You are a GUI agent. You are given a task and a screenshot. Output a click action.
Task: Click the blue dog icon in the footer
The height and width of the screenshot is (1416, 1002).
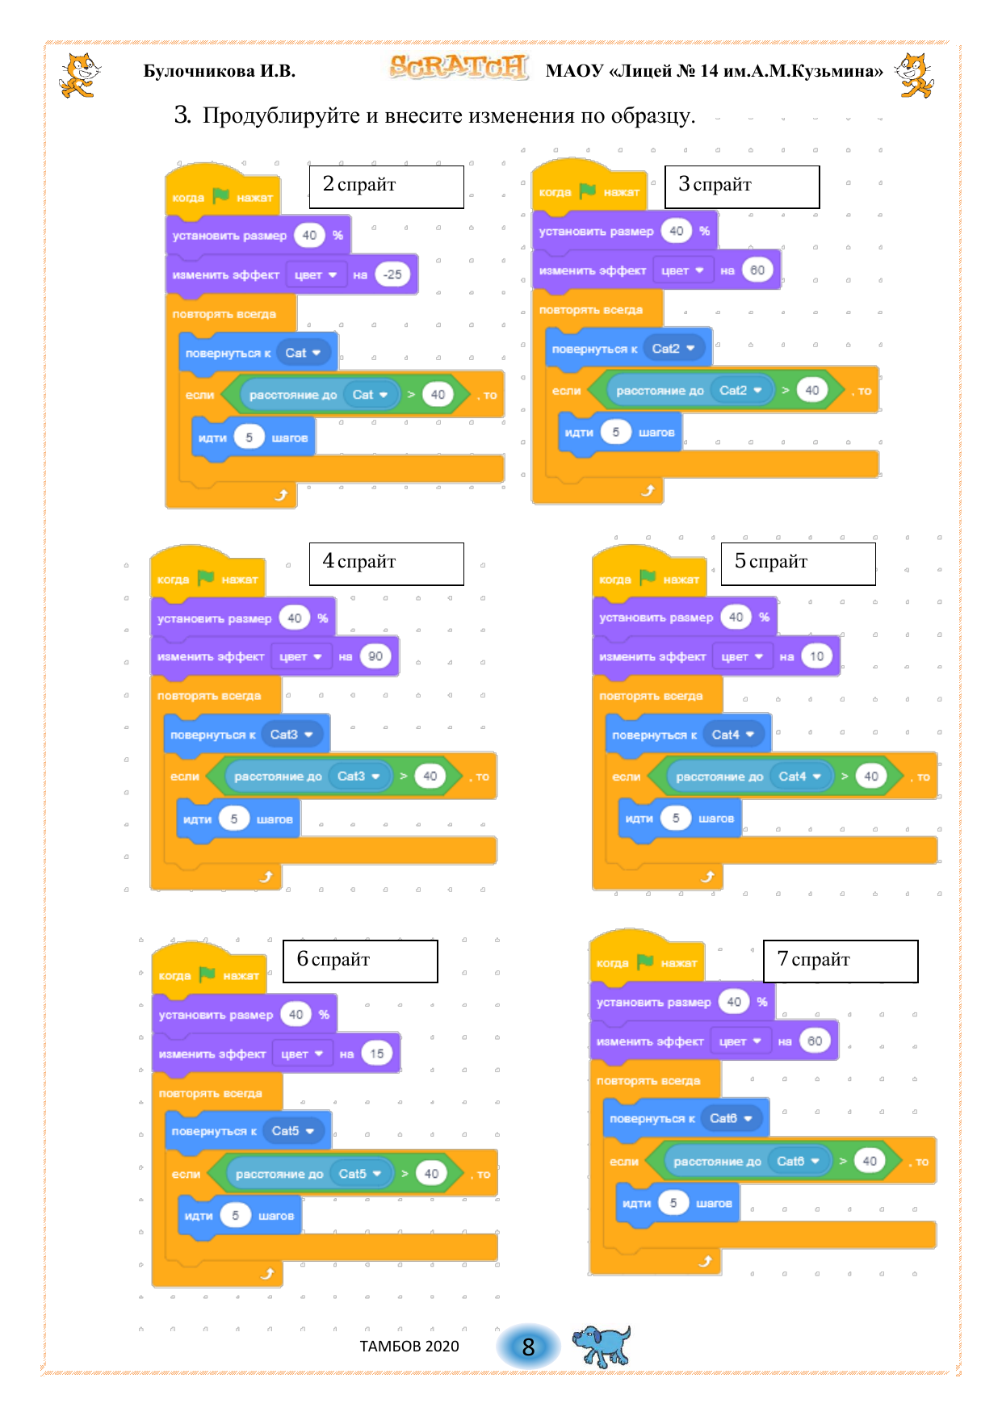602,1345
